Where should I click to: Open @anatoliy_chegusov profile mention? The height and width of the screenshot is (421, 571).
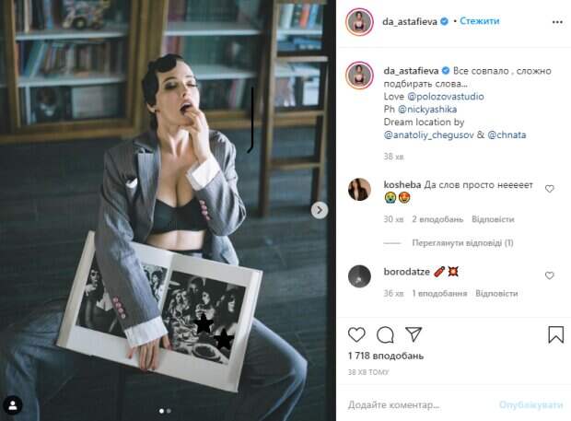coord(428,134)
